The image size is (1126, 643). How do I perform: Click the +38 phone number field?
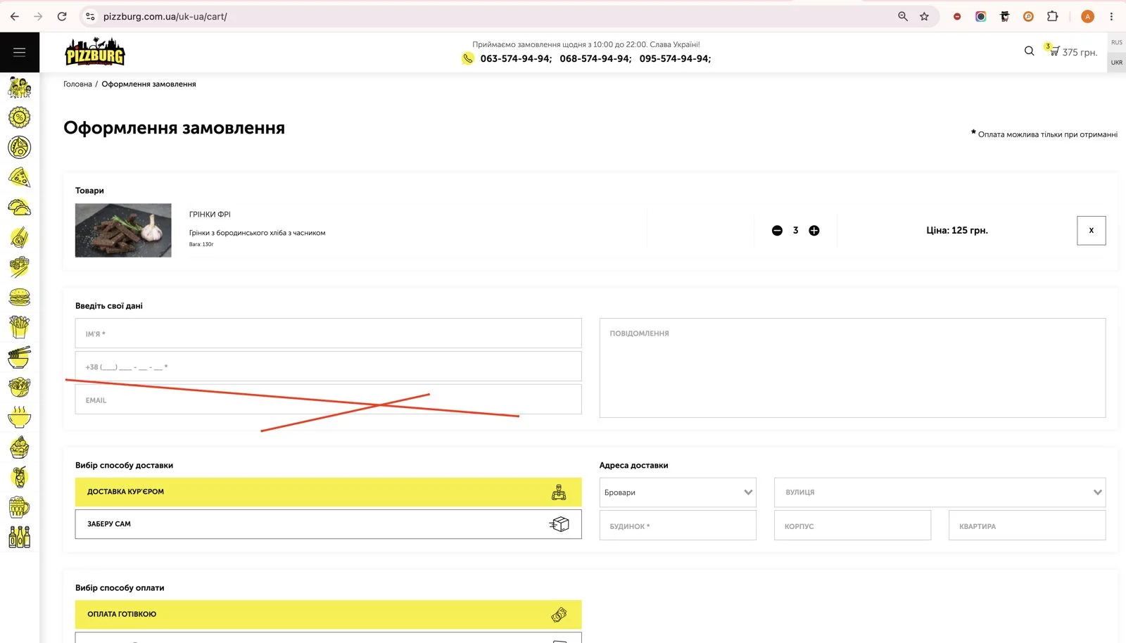coord(329,367)
